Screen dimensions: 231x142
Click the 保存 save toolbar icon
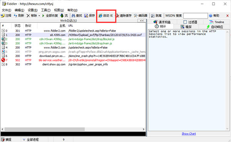click(x=86, y=15)
